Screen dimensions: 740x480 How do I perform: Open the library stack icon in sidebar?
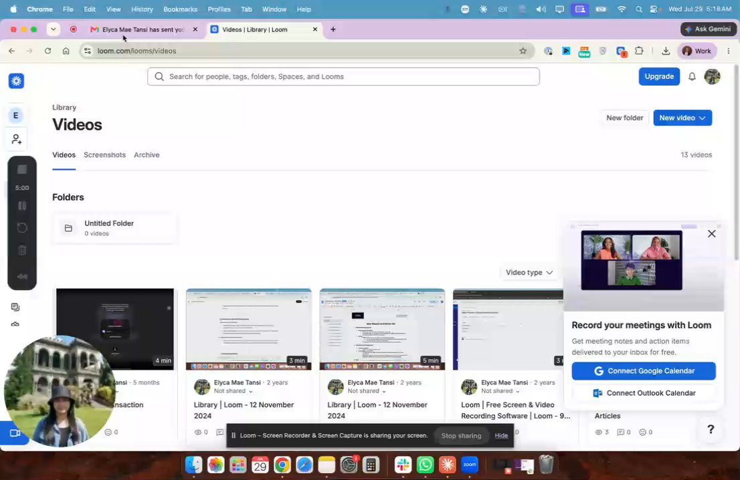(x=15, y=307)
